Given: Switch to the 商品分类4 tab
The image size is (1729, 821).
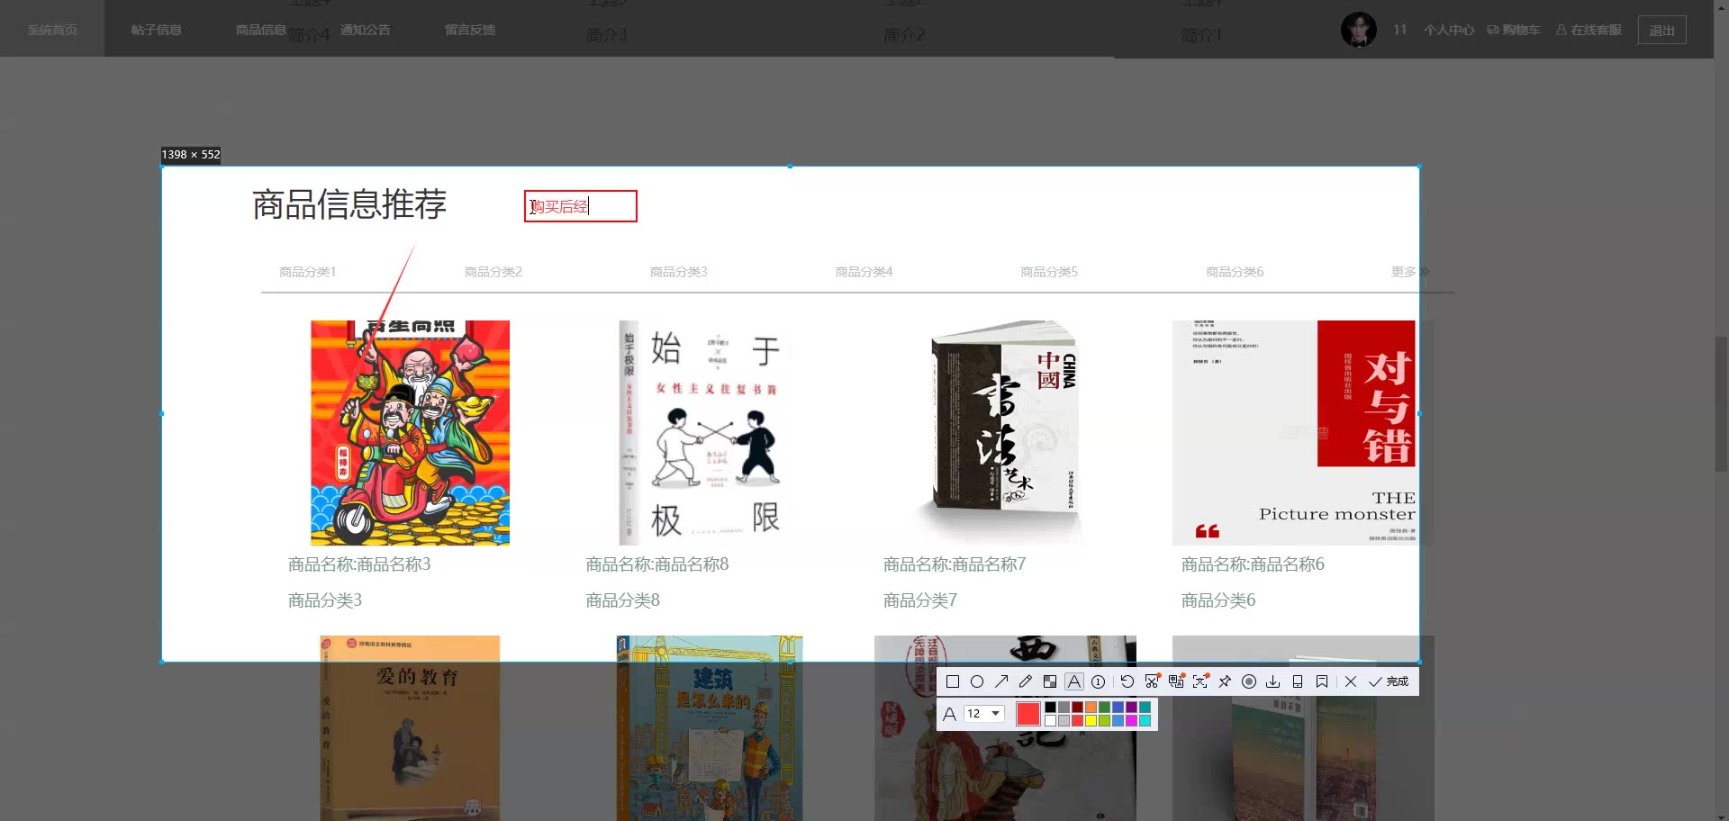Looking at the screenshot, I should [x=864, y=272].
